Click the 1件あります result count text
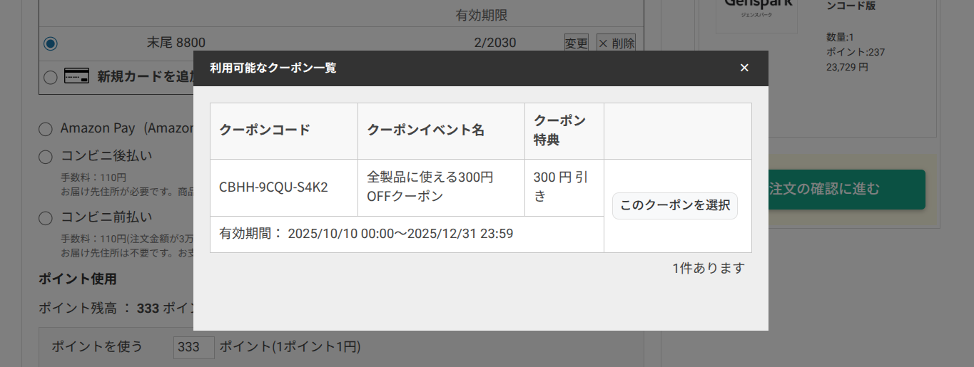Viewport: 974px width, 367px height. [708, 269]
